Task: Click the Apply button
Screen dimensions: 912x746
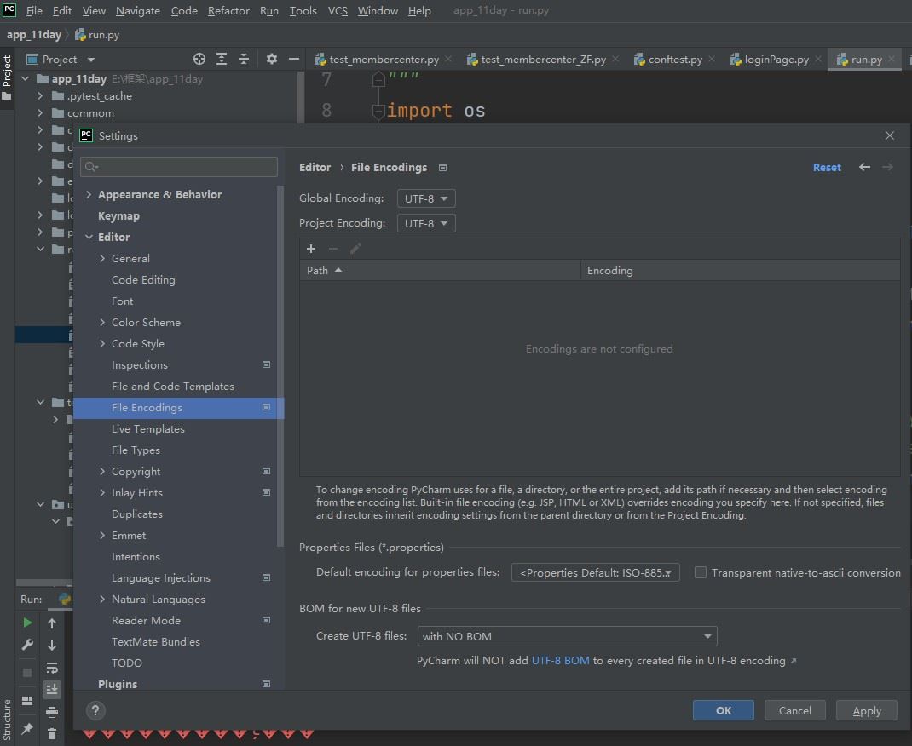Action: tap(866, 710)
